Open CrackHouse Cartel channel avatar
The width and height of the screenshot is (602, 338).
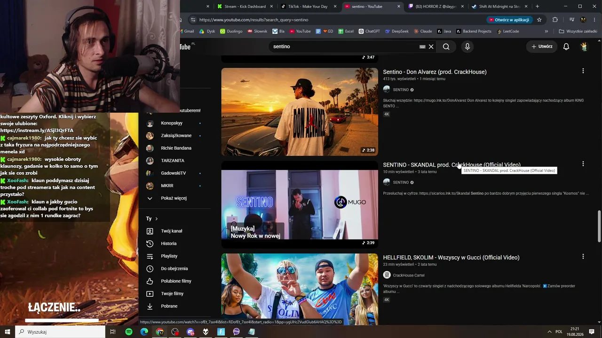click(387, 275)
